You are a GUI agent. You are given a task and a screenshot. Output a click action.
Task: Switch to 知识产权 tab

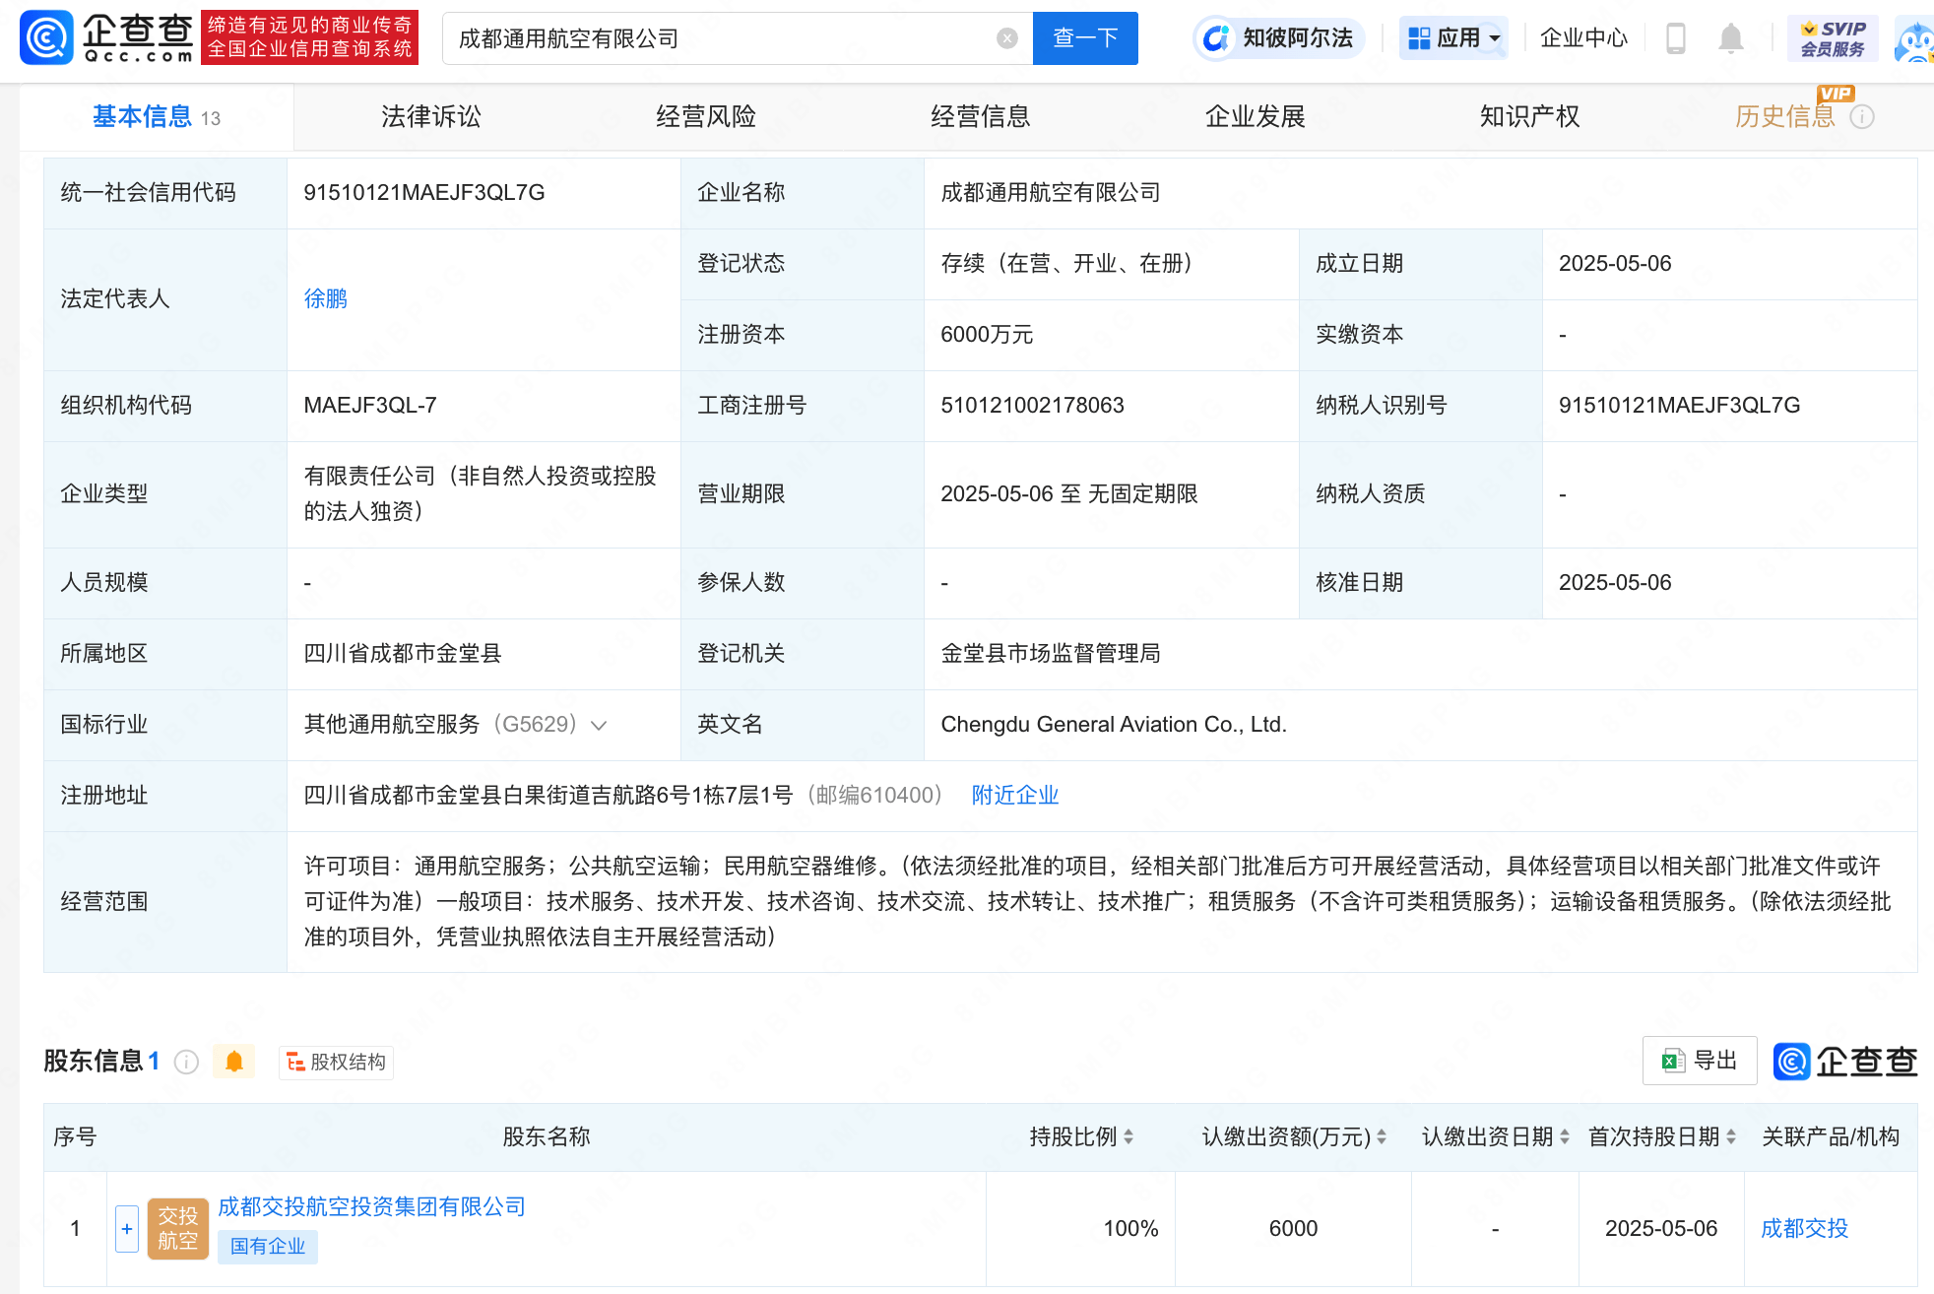(1529, 117)
